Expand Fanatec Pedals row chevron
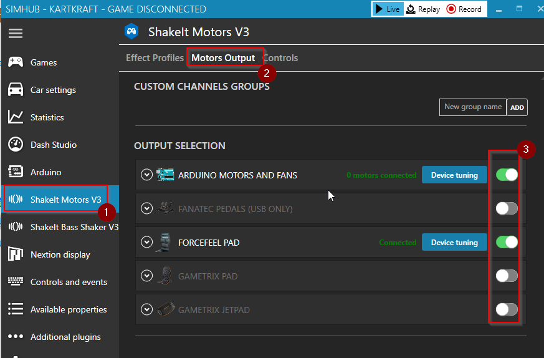The height and width of the screenshot is (358, 544). (x=147, y=208)
